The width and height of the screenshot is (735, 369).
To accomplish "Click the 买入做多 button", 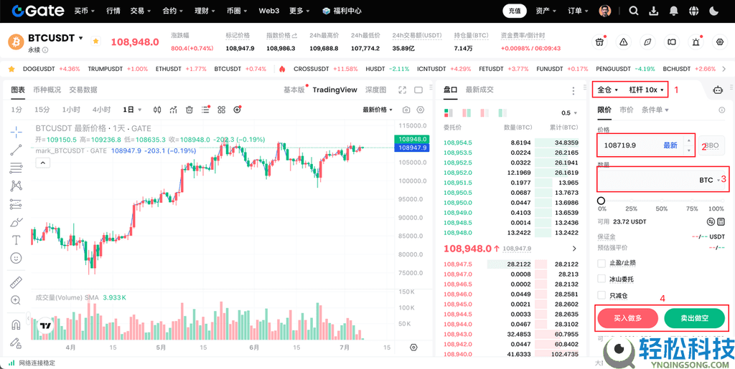I will tap(628, 319).
